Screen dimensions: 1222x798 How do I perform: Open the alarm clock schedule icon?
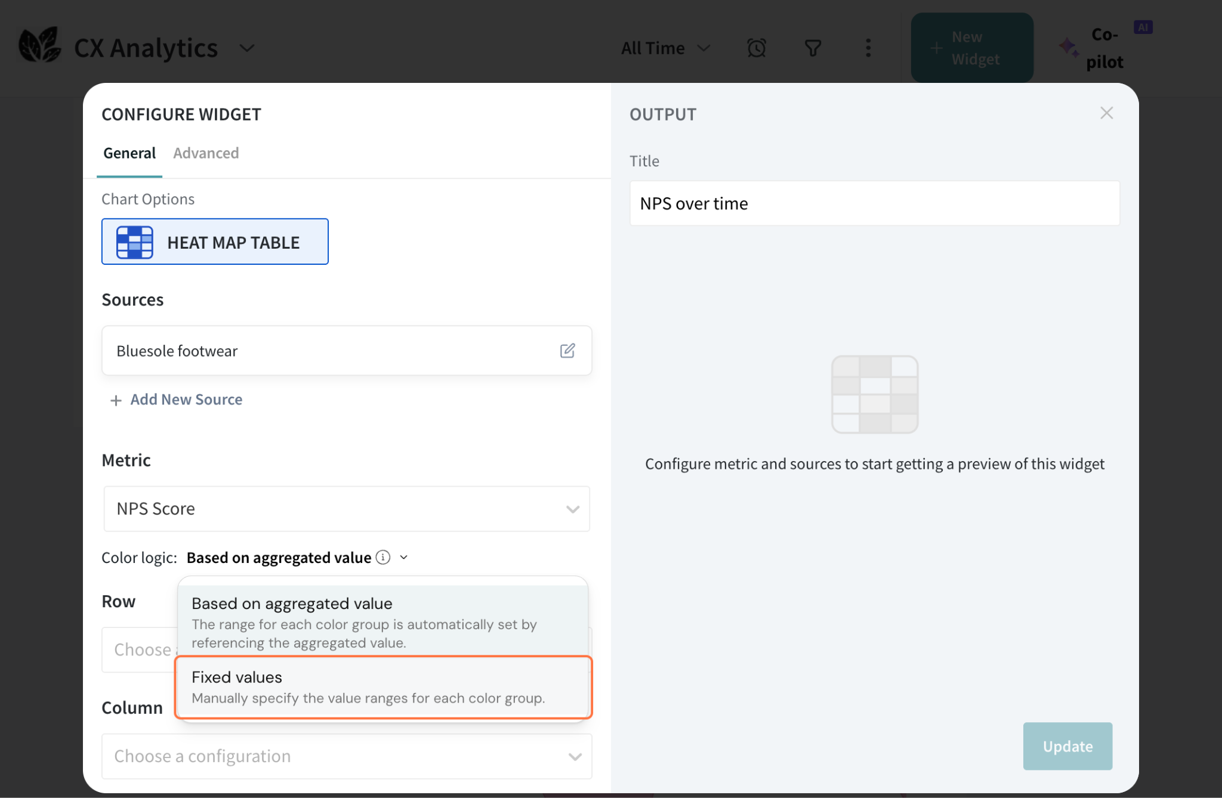[756, 48]
